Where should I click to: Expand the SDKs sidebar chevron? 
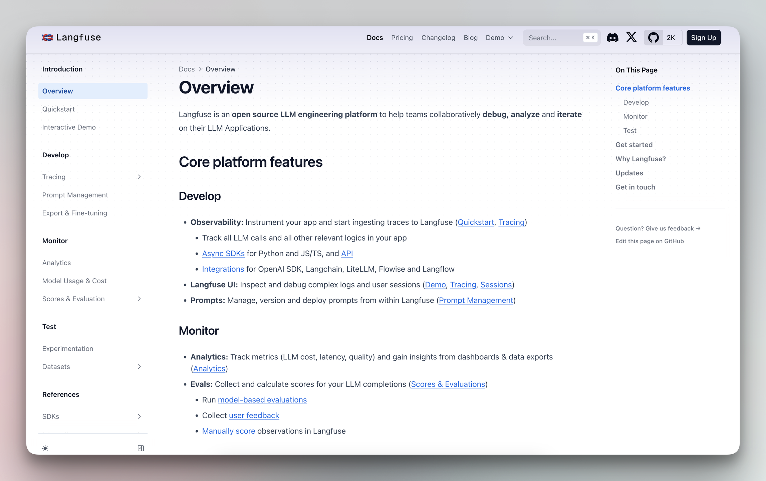[139, 416]
